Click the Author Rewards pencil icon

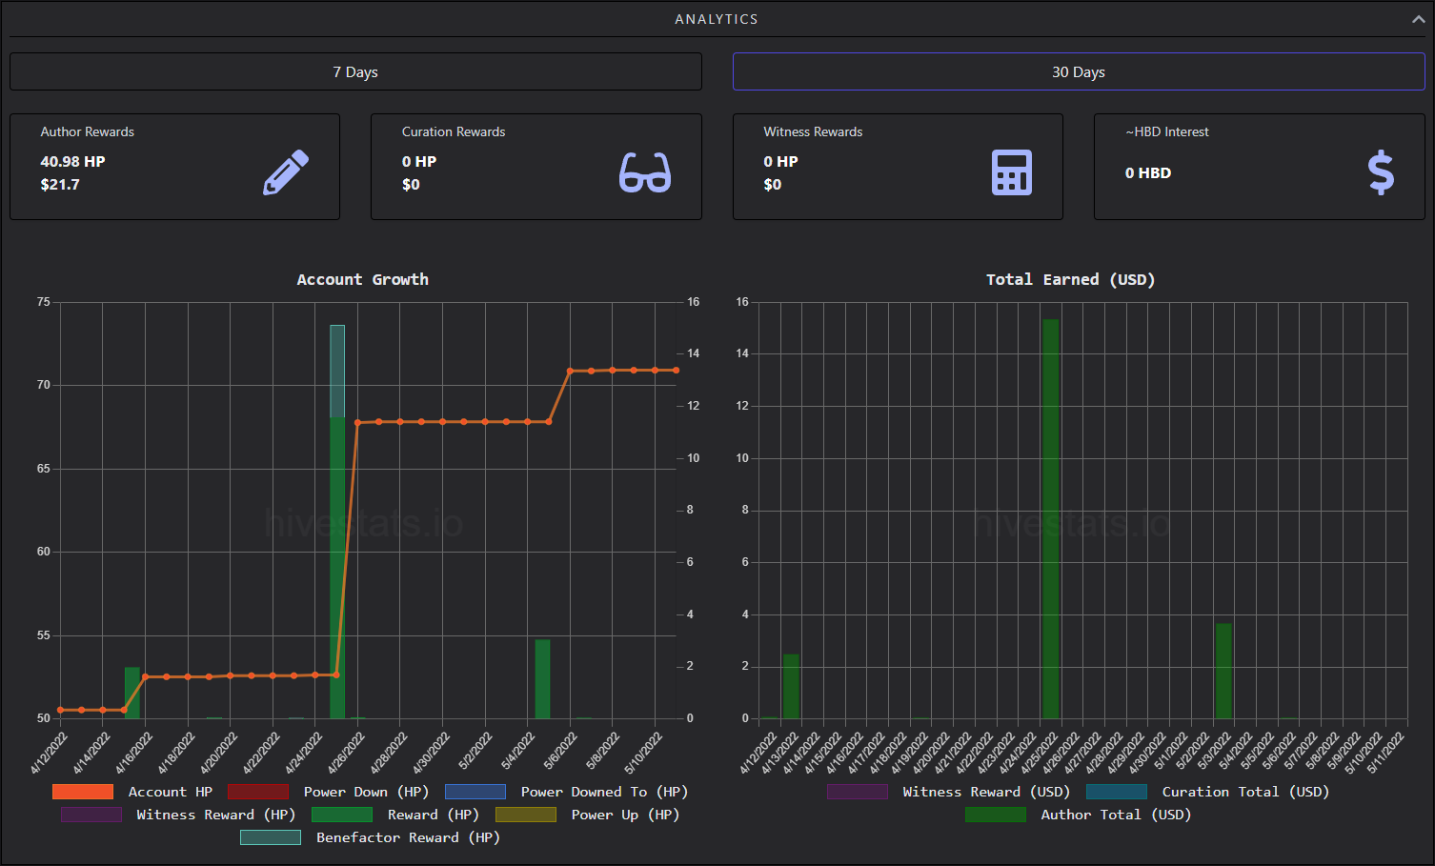[x=286, y=172]
